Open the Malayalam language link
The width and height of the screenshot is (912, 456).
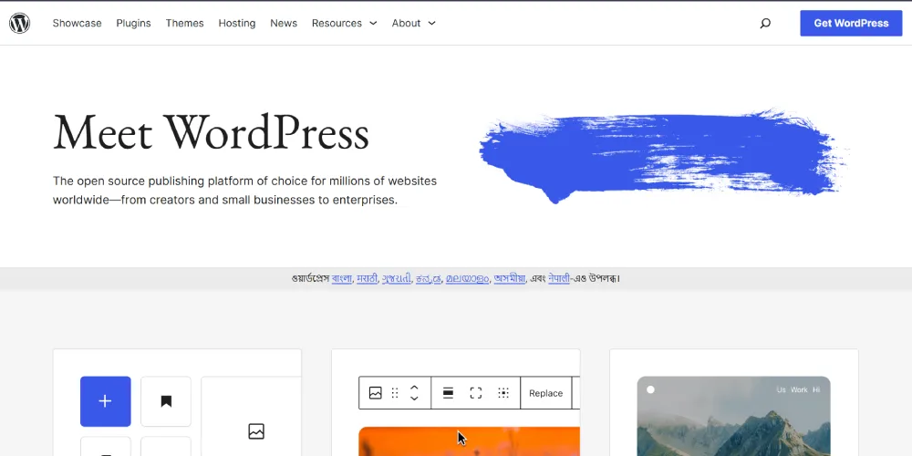click(x=467, y=278)
